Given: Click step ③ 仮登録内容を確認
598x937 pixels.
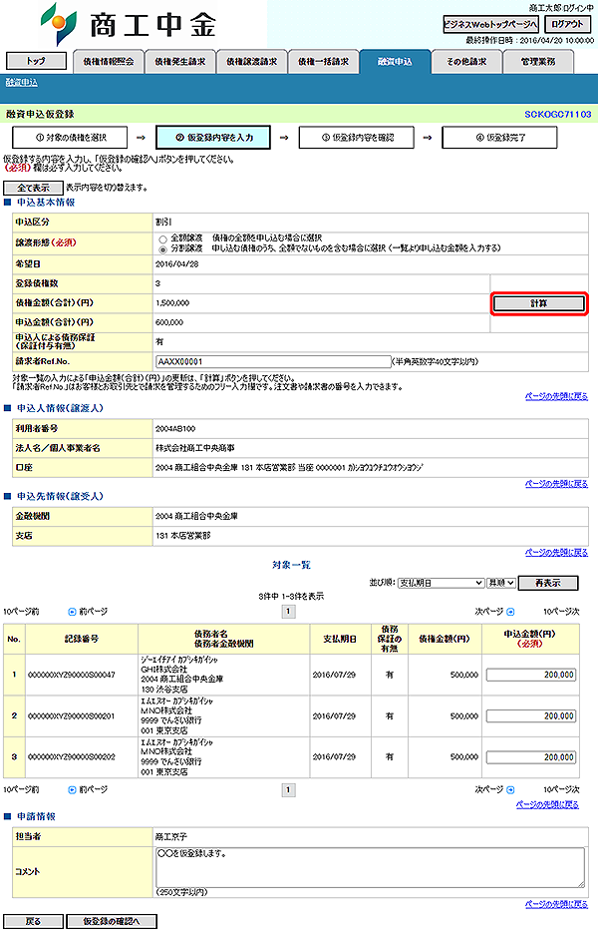Looking at the screenshot, I should (356, 138).
